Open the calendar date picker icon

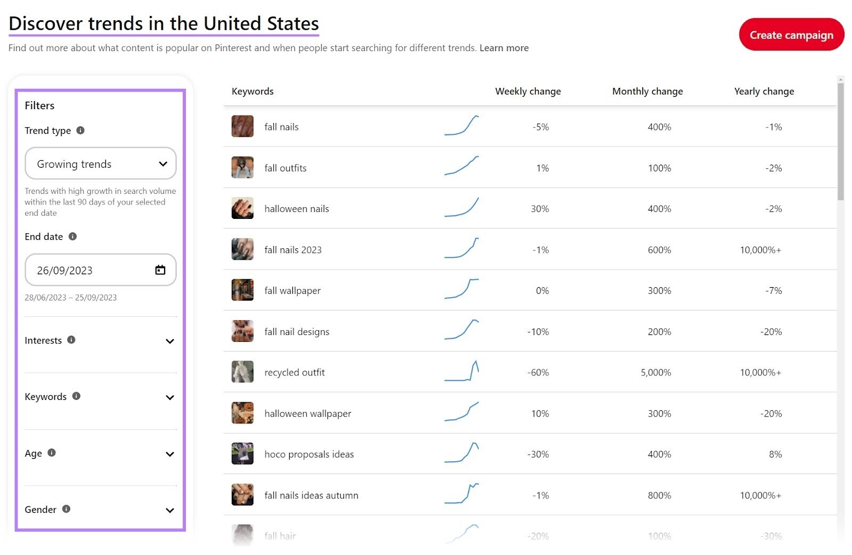point(160,270)
